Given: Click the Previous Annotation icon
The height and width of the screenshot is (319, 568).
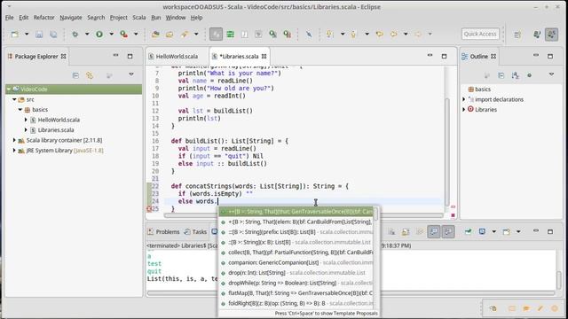Looking at the screenshot, I should (353, 35).
